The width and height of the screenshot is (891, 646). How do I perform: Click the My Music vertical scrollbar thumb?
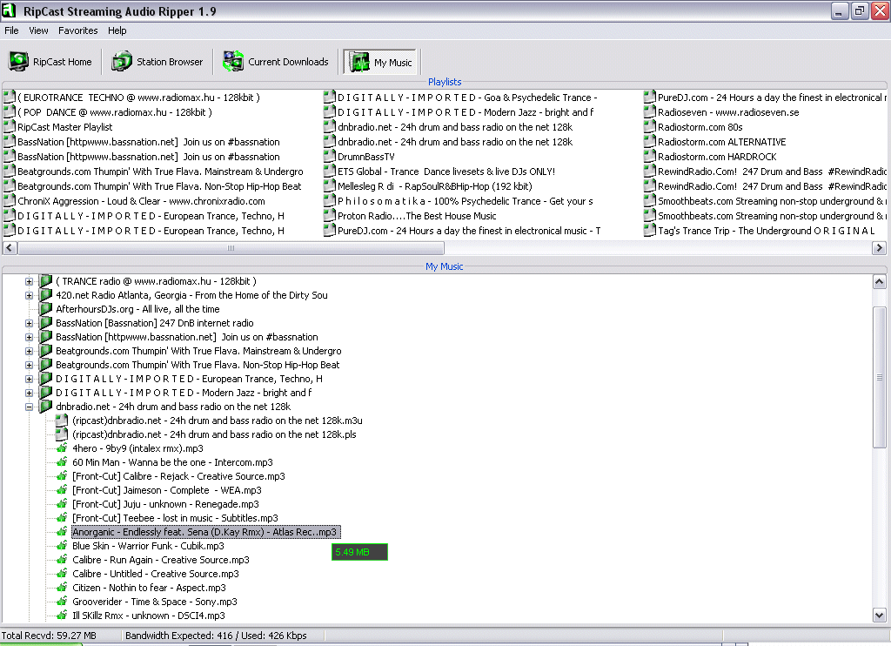[879, 376]
